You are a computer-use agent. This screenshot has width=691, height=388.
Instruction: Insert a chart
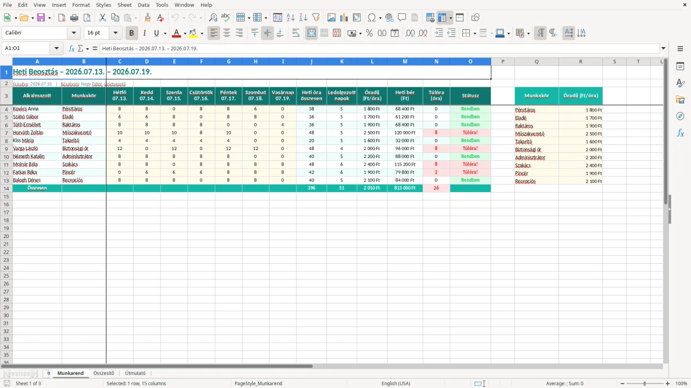pyautogui.click(x=344, y=18)
